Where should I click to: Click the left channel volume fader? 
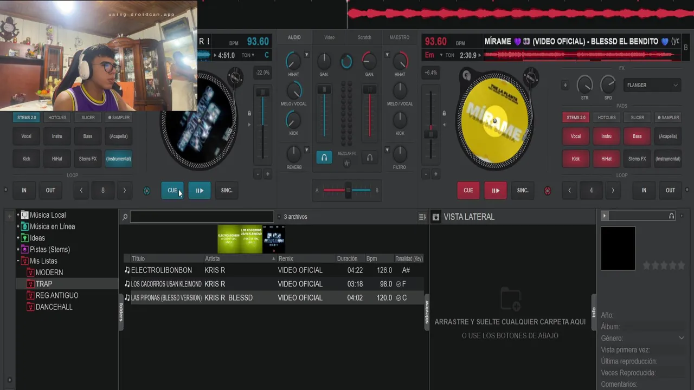[x=324, y=89]
